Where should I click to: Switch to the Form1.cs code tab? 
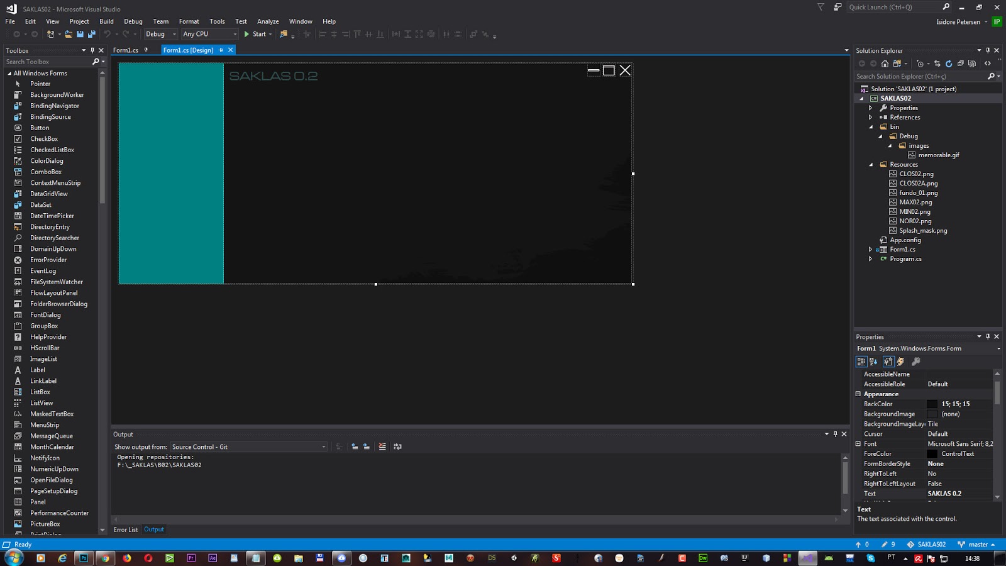click(126, 49)
